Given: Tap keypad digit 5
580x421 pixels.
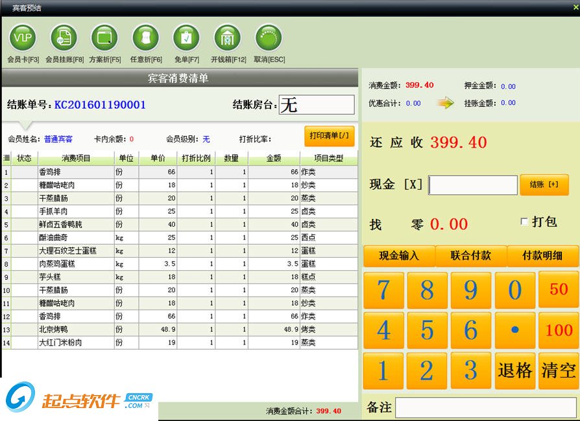Looking at the screenshot, I should point(428,330).
